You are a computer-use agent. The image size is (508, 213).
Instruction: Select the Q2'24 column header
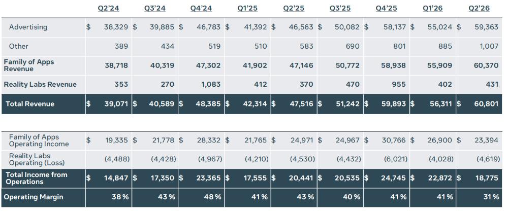click(x=109, y=9)
